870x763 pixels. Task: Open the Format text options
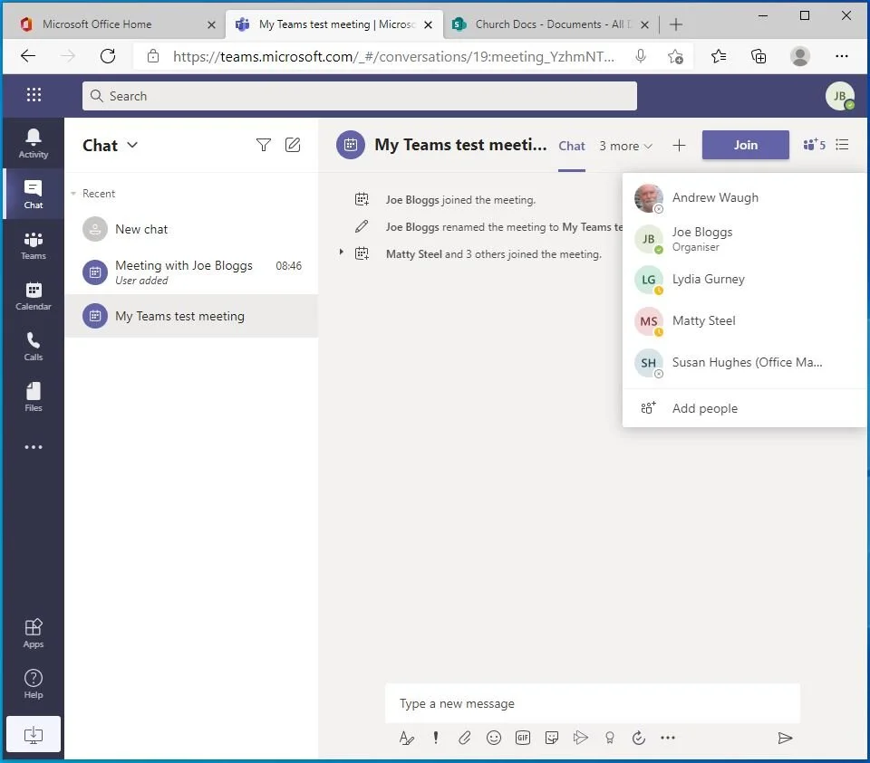click(406, 738)
